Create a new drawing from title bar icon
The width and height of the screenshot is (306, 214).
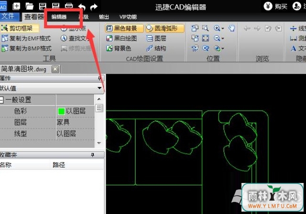(16, 6)
